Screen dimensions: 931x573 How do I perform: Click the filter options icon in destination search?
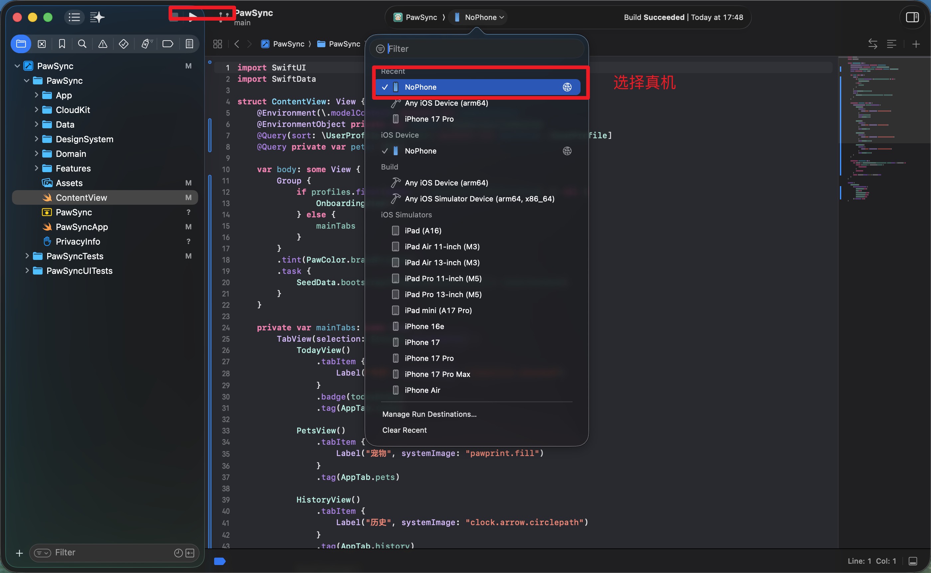click(380, 49)
